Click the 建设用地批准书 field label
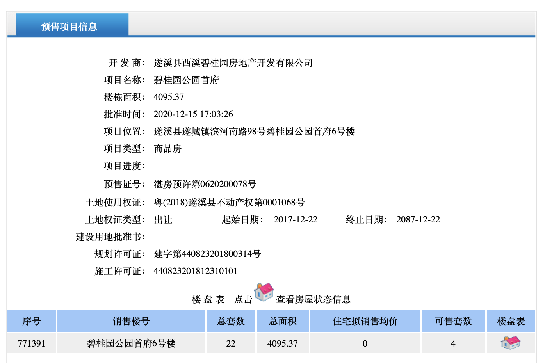 (x=110, y=237)
